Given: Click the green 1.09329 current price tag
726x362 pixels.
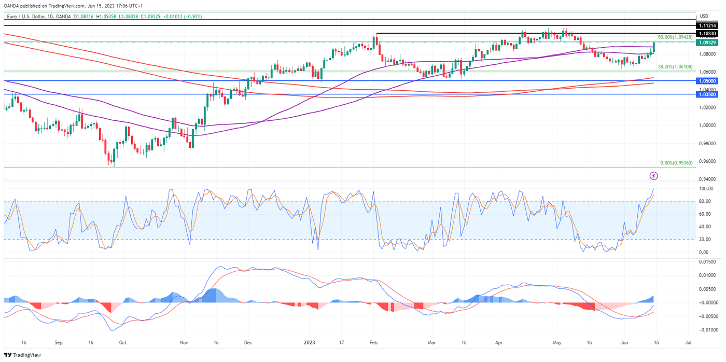Looking at the screenshot, I should pos(707,42).
